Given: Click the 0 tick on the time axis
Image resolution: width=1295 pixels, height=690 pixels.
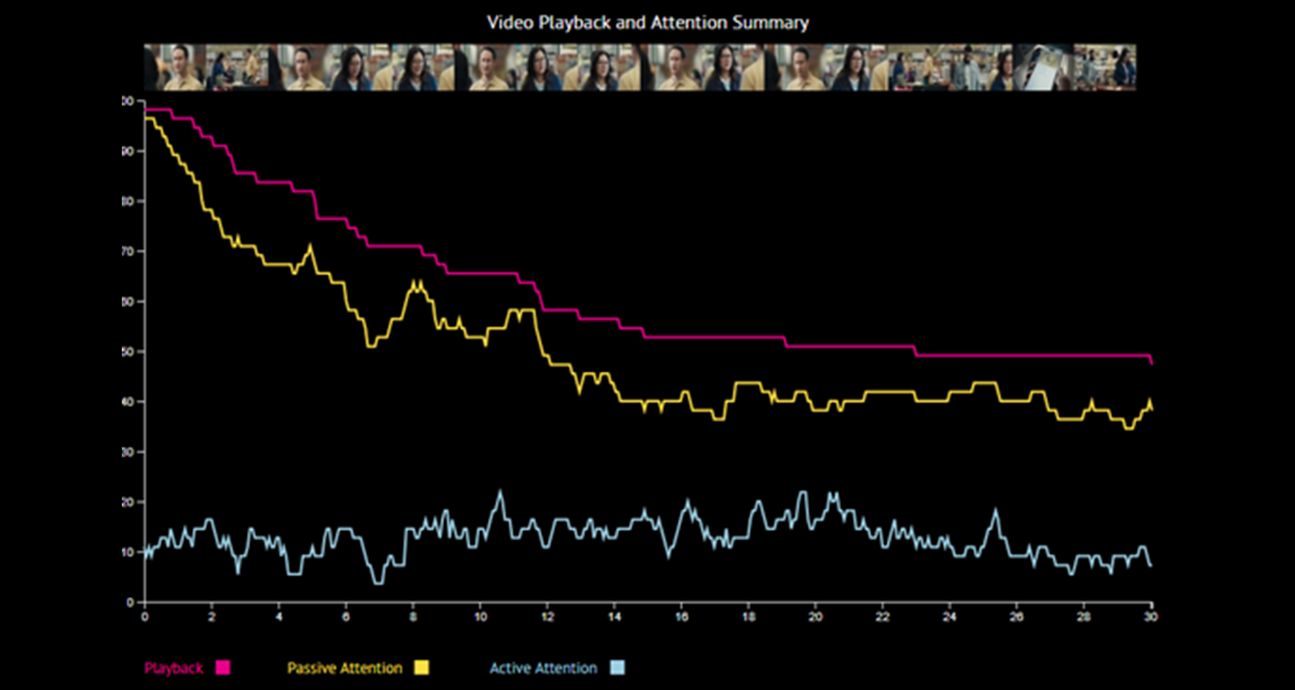Looking at the screenshot, I should tap(144, 617).
